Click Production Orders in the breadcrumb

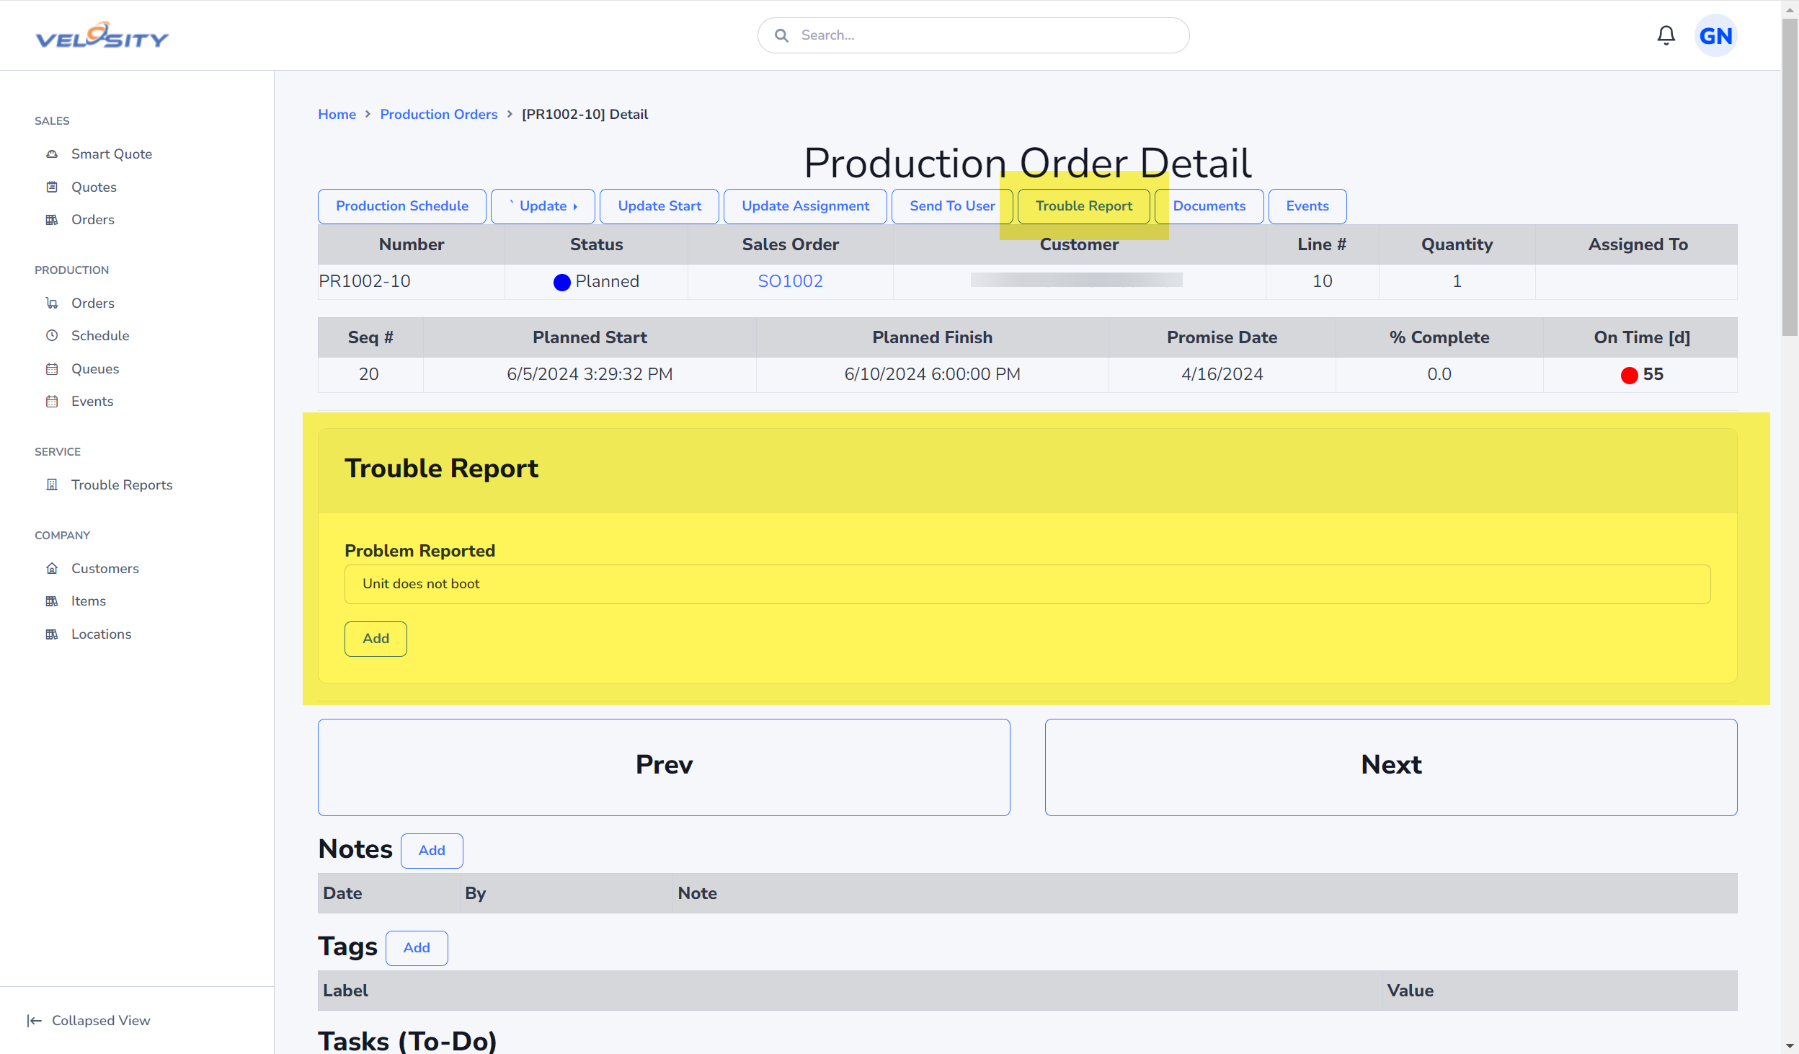(439, 115)
